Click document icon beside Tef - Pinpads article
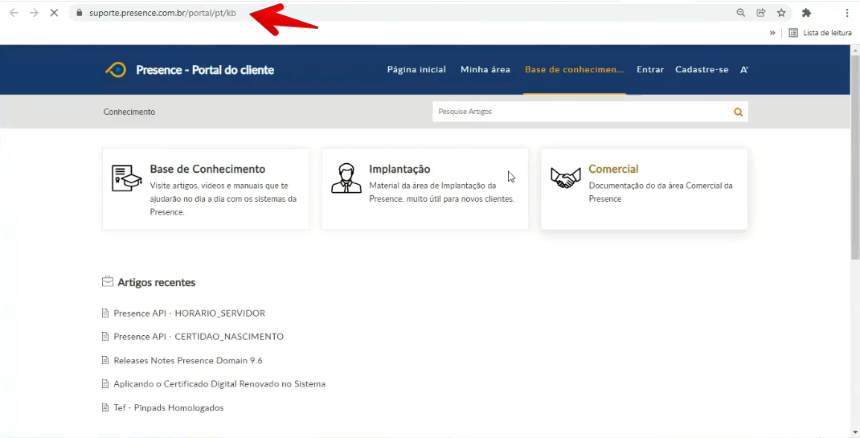Viewport: 860px width, 438px height. (x=105, y=407)
